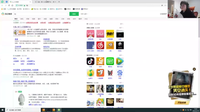The image size is (200, 112).
Task: Open the Panda TV black icon
Action: pyautogui.click(x=120, y=45)
